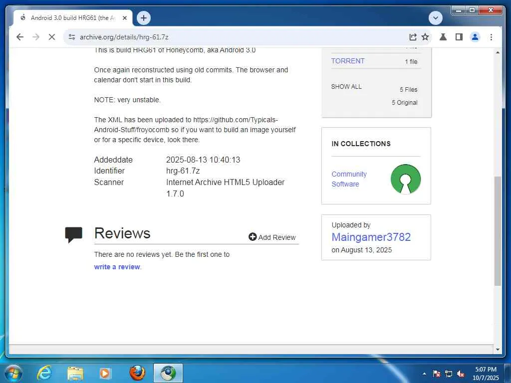Image resolution: width=511 pixels, height=383 pixels.
Task: Close the Android 3.0 build HRG61 tab
Action: tap(124, 18)
